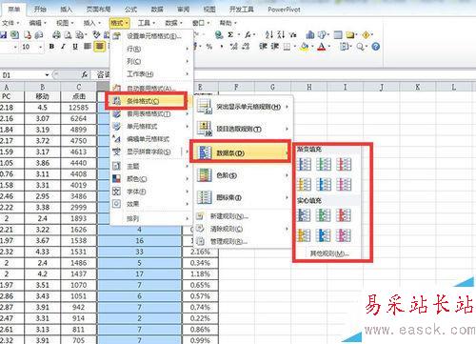Screen dimensions: 476x344
Task: Select the green gradient fill data bar
Action: (324, 164)
